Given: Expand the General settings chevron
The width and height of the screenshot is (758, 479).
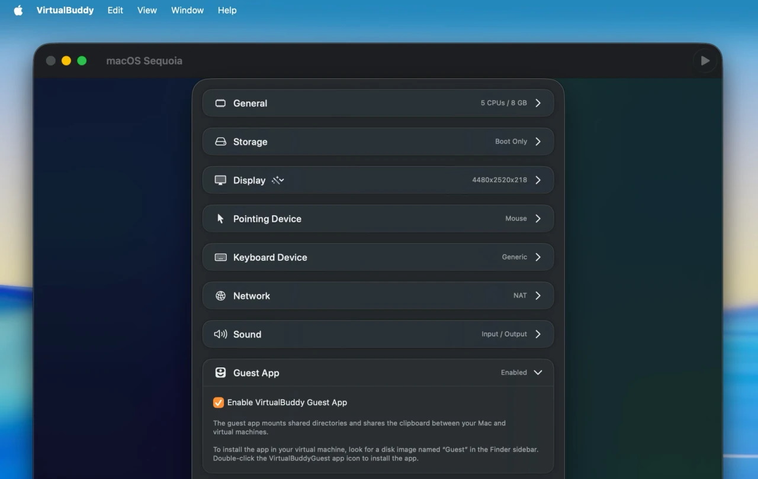Looking at the screenshot, I should coord(538,103).
